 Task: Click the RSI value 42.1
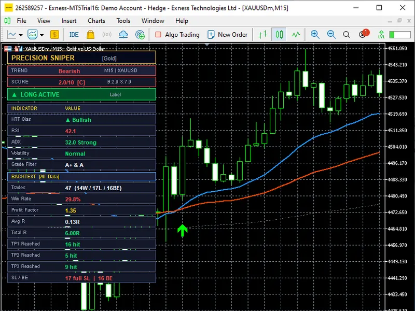(x=71, y=131)
